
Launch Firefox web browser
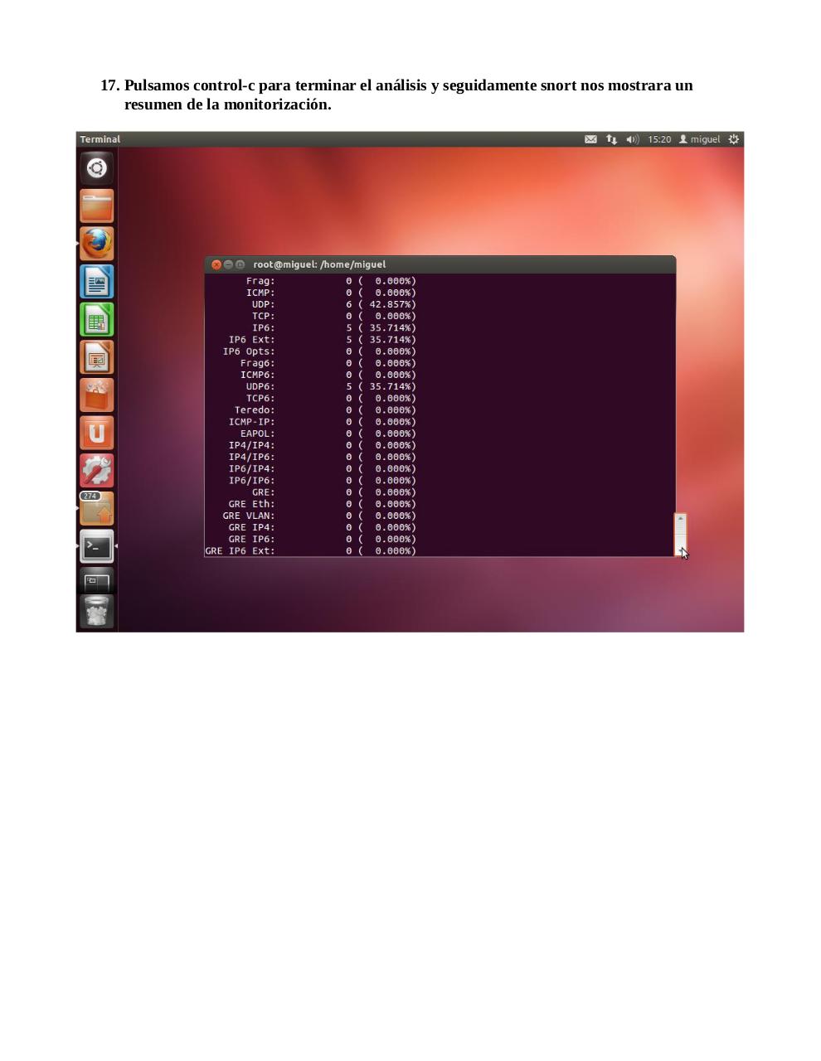(96, 244)
